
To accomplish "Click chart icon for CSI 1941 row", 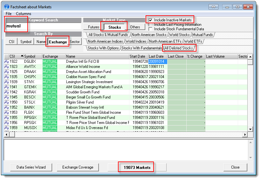I will 6,87.
